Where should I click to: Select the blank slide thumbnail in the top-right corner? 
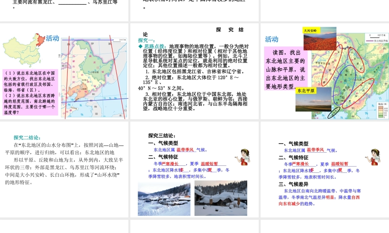[x=325, y=10]
